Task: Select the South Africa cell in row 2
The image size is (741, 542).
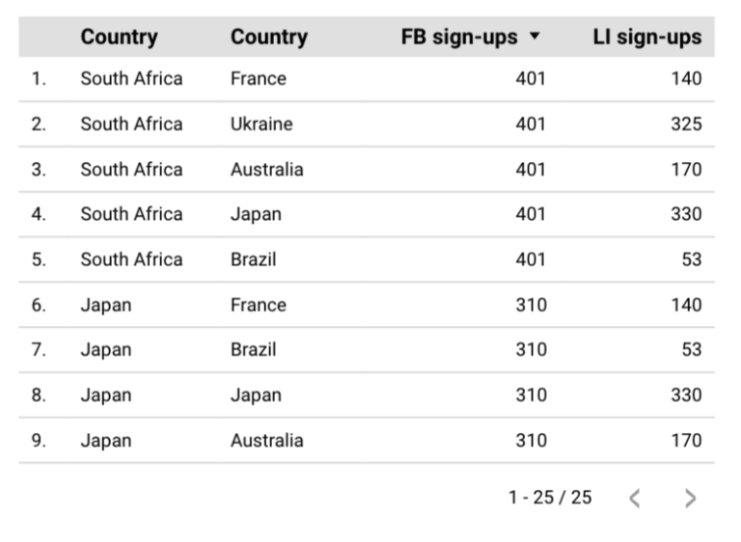Action: coord(131,124)
